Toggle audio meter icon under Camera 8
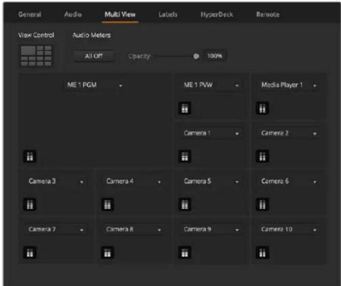Screen dimensions: 341x286 [107, 252]
